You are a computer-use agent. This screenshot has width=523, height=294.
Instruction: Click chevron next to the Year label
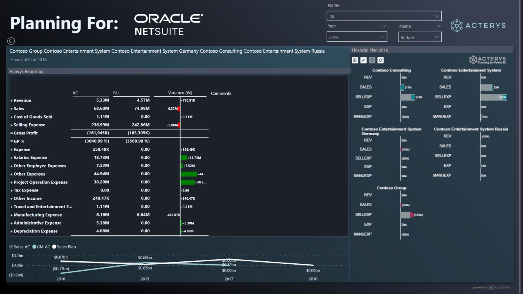click(x=384, y=26)
